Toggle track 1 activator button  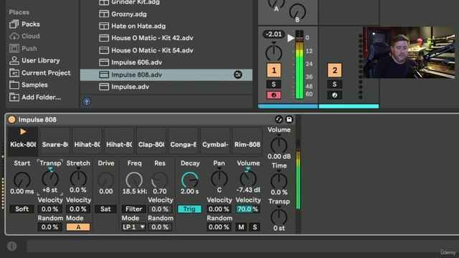pos(274,70)
